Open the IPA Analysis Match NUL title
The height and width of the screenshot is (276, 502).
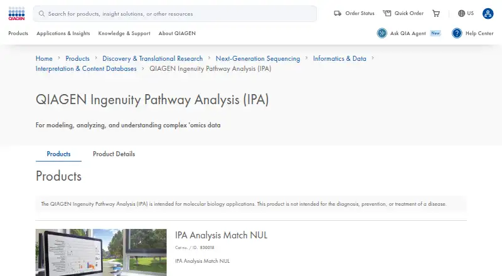tap(221, 235)
